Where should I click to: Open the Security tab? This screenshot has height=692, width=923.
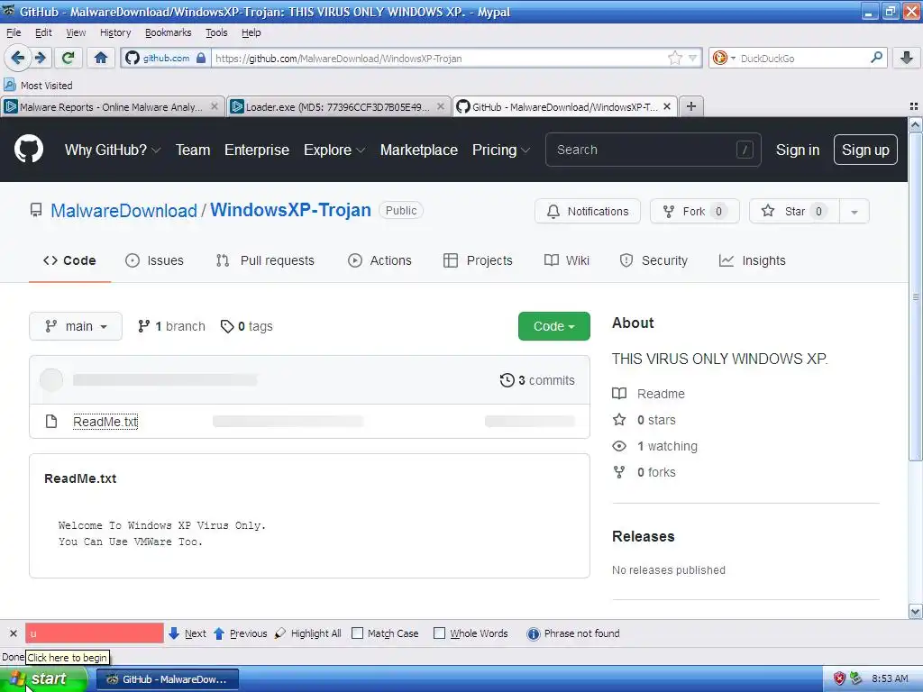click(653, 260)
